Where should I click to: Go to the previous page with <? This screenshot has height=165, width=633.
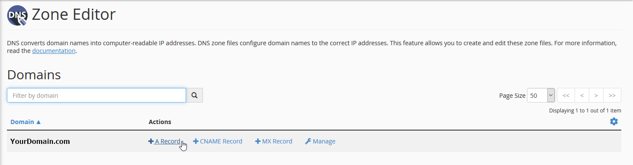click(582, 96)
